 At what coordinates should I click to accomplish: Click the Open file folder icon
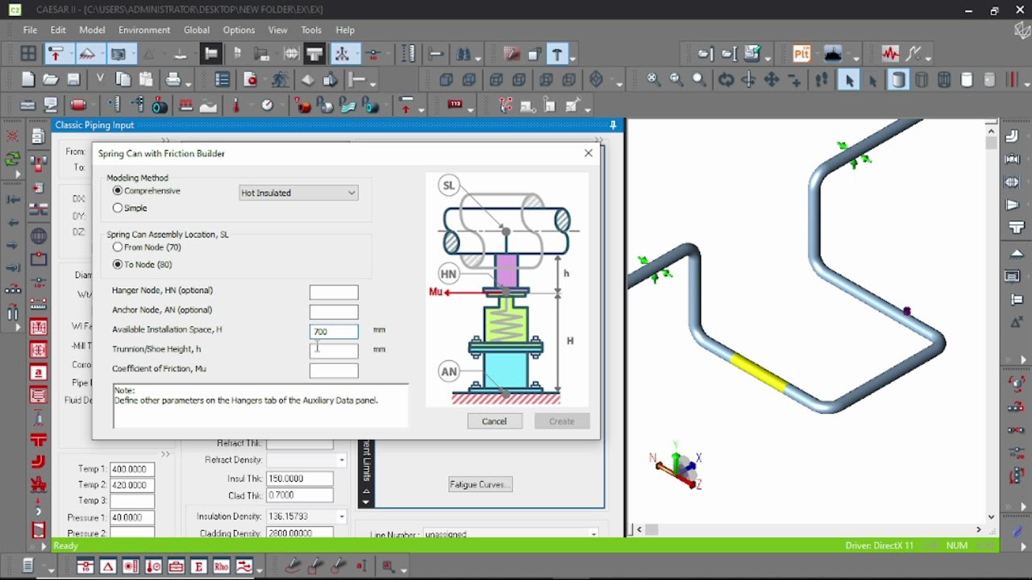(51, 80)
